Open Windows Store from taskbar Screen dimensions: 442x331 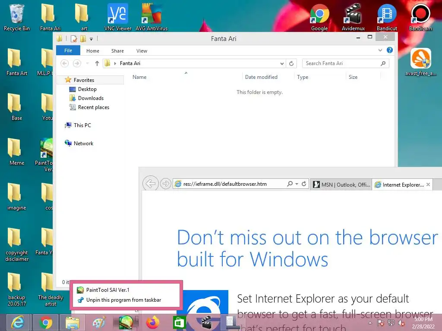click(179, 322)
